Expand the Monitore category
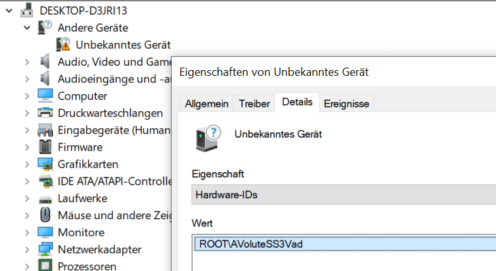 tap(27, 232)
